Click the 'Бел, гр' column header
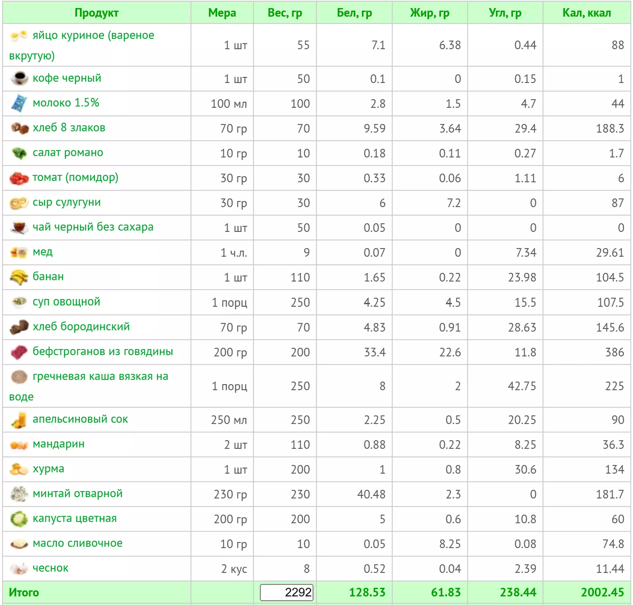 coord(354,13)
